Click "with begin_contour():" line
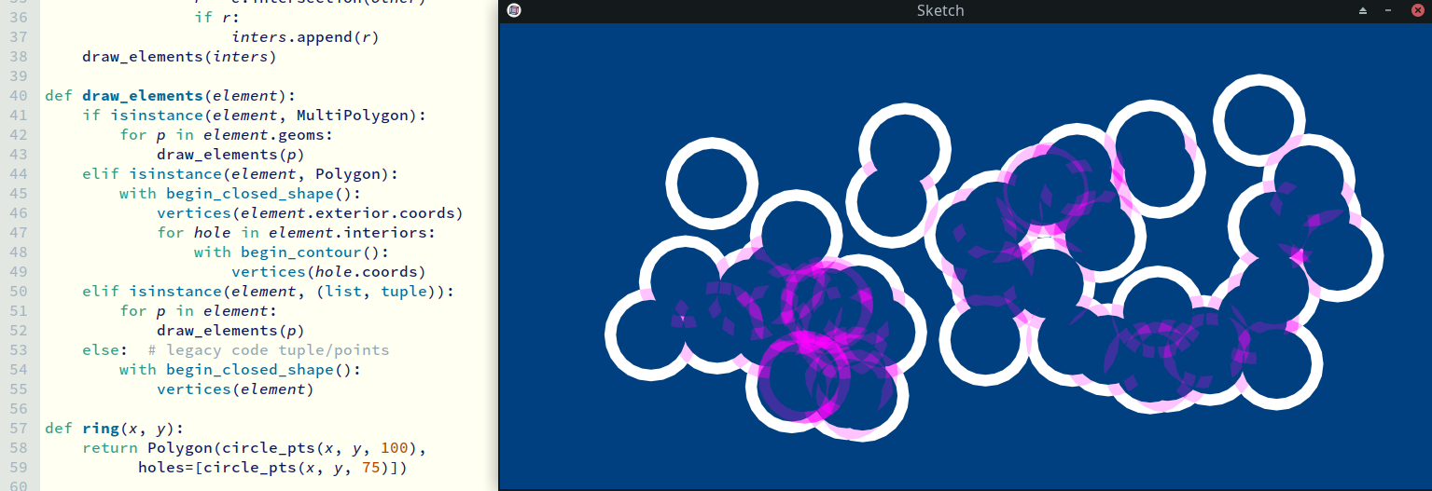The image size is (1432, 491). (x=291, y=252)
